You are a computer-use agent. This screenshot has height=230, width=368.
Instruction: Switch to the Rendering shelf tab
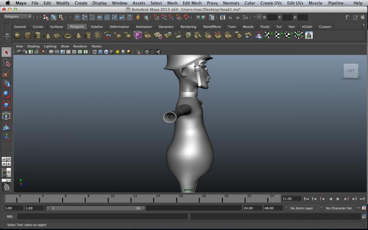[188, 27]
